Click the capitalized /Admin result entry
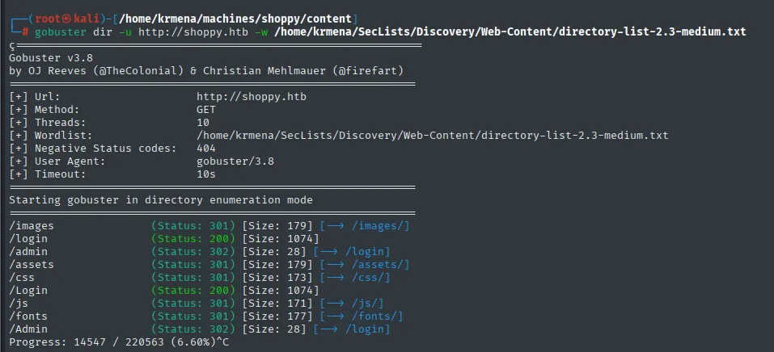This screenshot has height=352, width=774. 28,329
